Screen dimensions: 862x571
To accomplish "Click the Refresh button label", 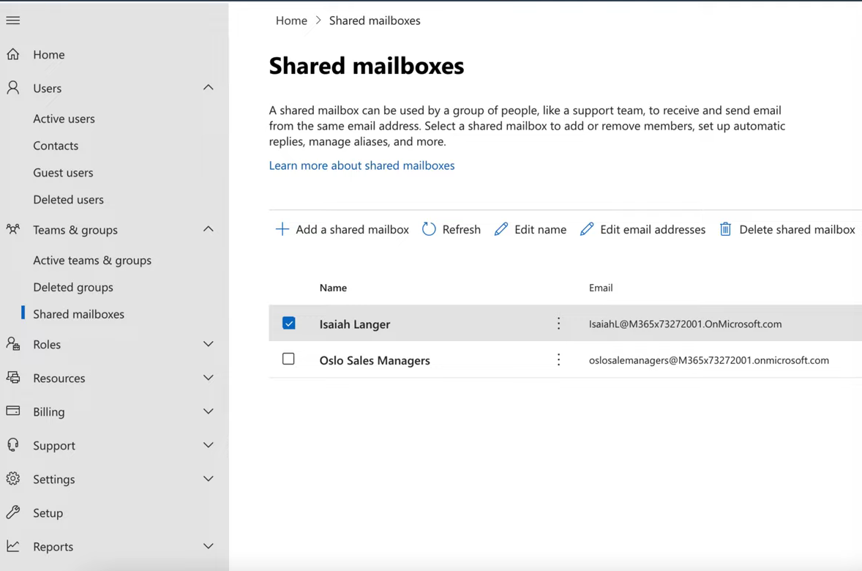I will [461, 229].
